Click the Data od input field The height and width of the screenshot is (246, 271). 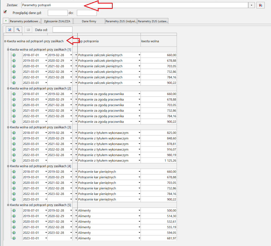coord(62,29)
